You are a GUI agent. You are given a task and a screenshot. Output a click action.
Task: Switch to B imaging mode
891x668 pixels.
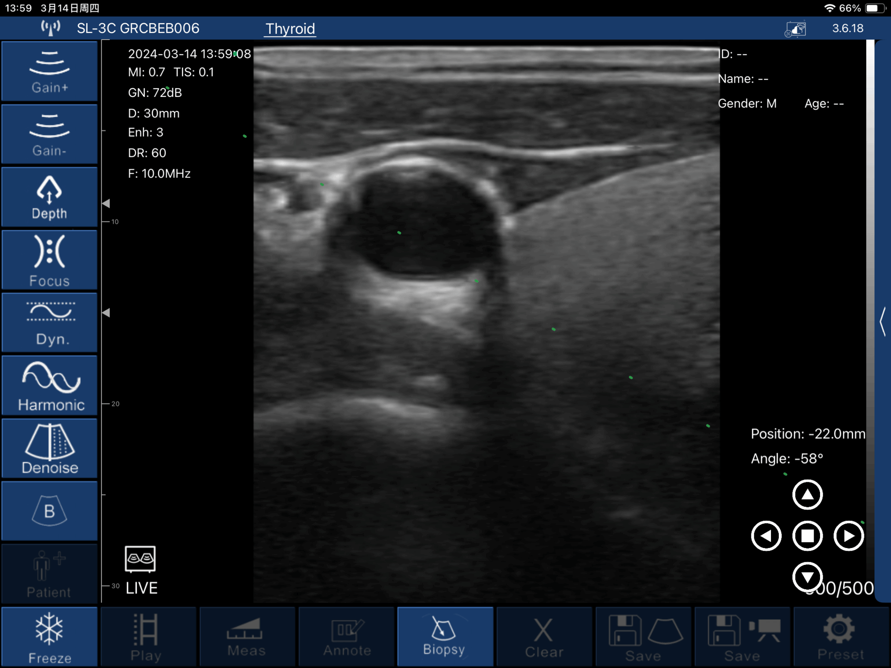coord(49,511)
